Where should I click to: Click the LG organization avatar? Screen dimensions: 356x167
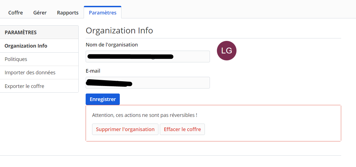point(226,51)
